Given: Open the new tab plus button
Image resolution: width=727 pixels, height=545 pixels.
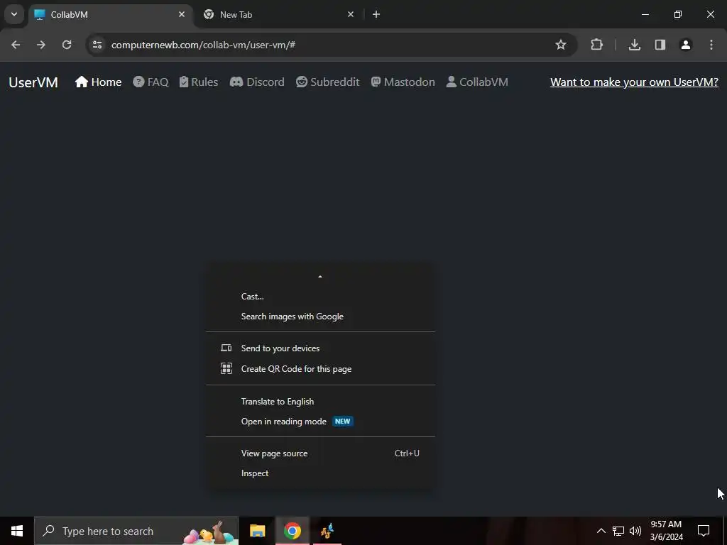Looking at the screenshot, I should [376, 14].
